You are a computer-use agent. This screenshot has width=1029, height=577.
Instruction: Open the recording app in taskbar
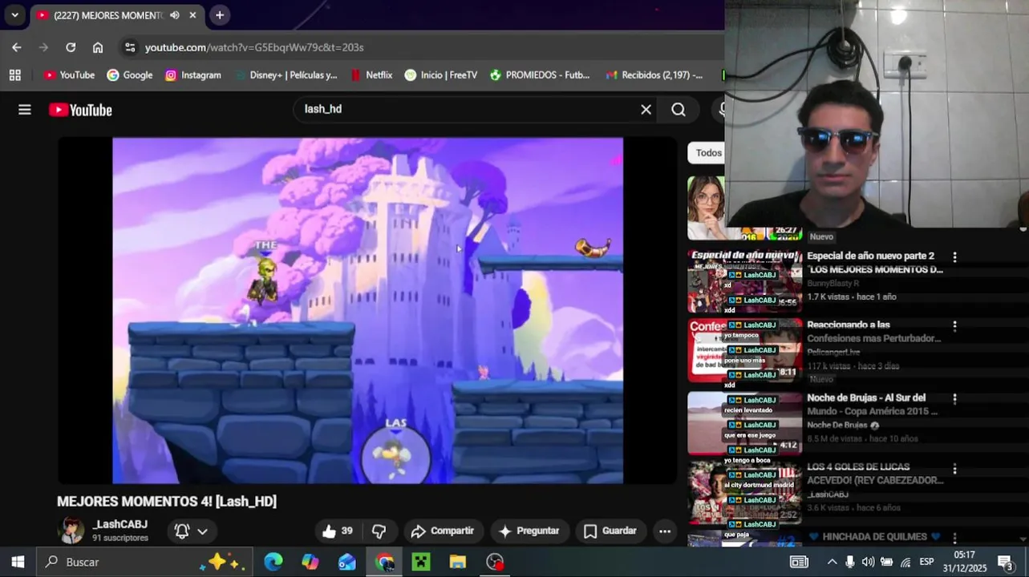point(495,562)
